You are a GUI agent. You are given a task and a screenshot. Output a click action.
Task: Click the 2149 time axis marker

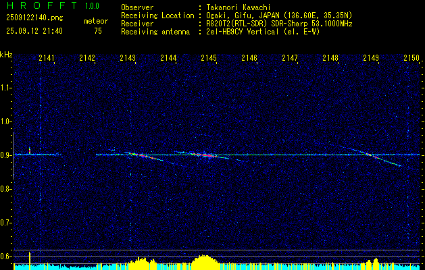[371, 58]
